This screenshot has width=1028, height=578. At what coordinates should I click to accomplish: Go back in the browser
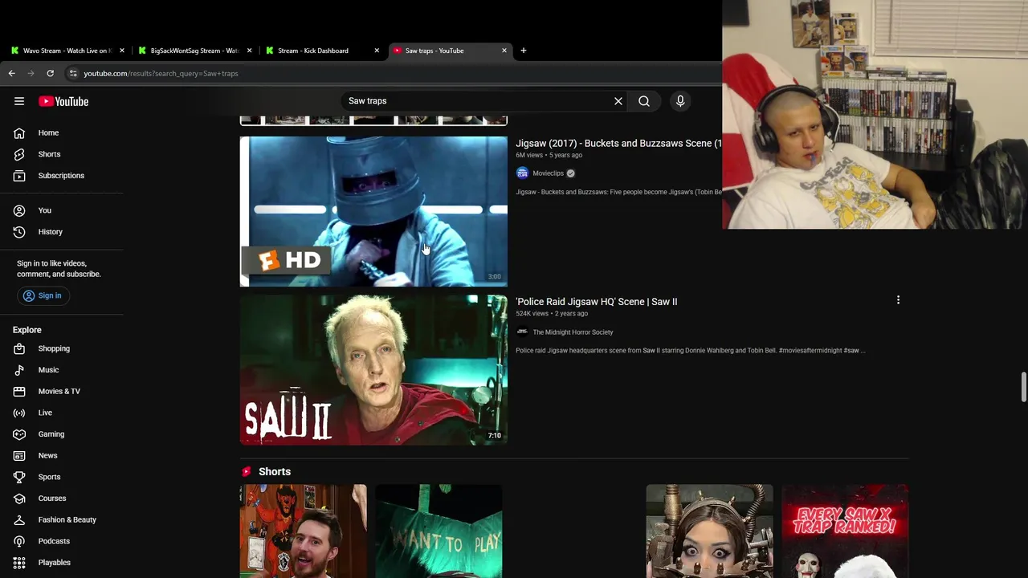11,73
